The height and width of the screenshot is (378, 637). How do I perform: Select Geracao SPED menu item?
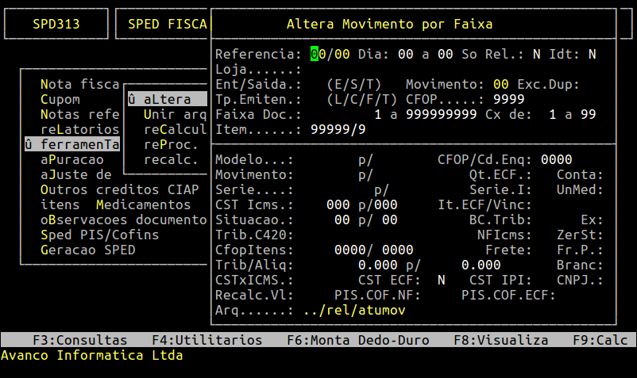[x=87, y=250]
